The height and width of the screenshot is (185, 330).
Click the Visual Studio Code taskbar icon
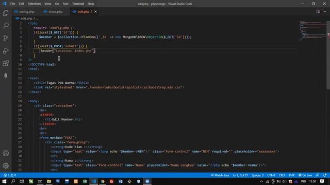[x=94, y=181]
